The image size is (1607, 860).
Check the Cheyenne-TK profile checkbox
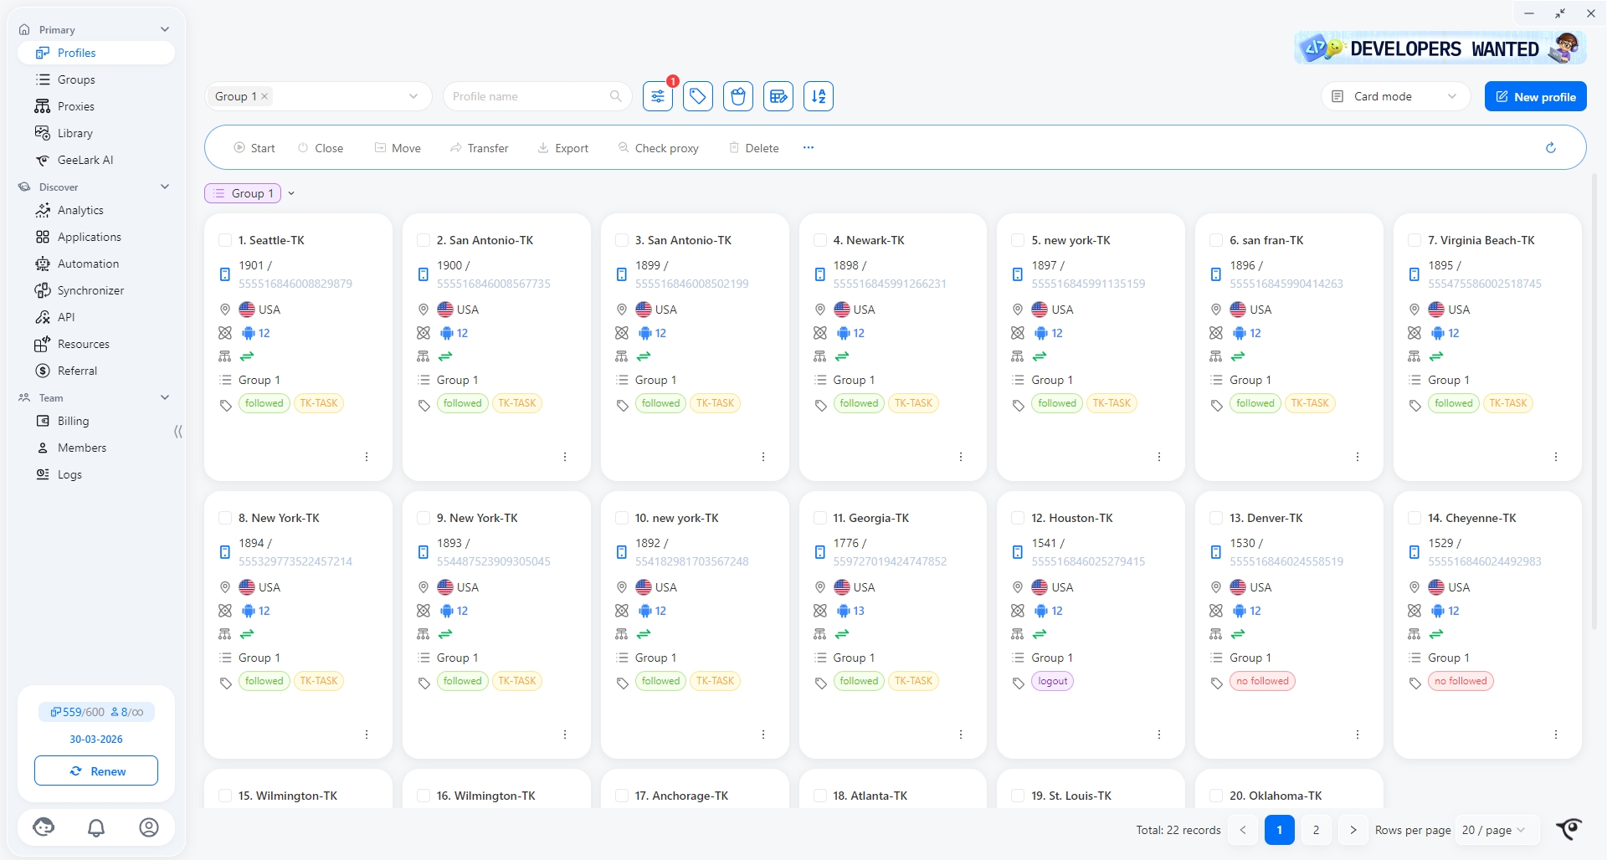coord(1414,518)
